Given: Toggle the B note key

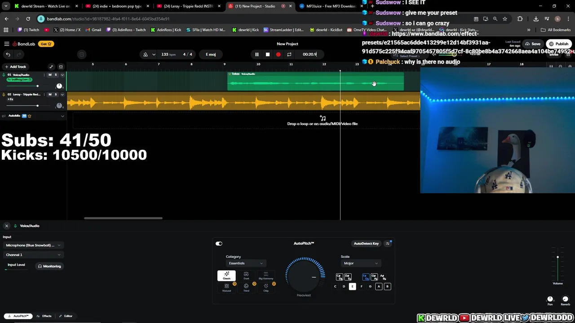Looking at the screenshot, I should click(387, 286).
